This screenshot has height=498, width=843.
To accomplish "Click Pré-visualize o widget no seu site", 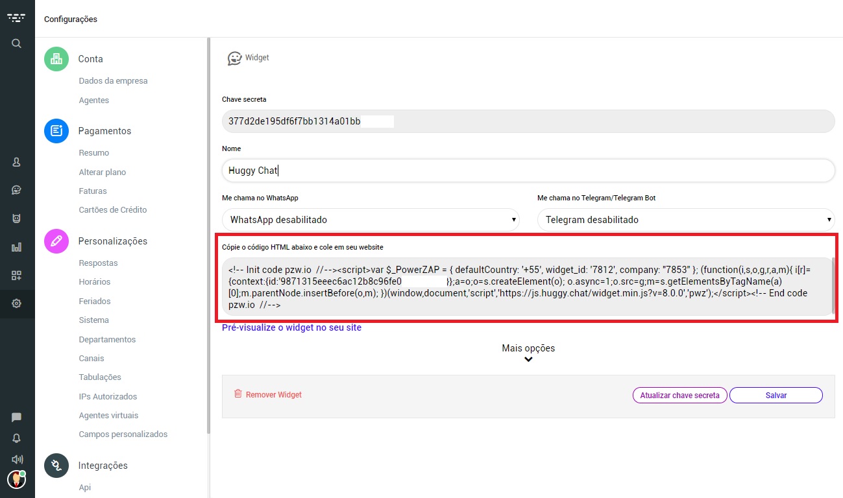I will click(x=291, y=327).
